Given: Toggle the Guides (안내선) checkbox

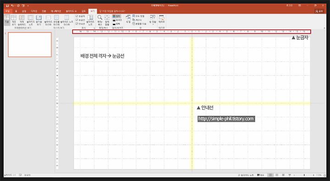Looking at the screenshot, I should point(80,24).
